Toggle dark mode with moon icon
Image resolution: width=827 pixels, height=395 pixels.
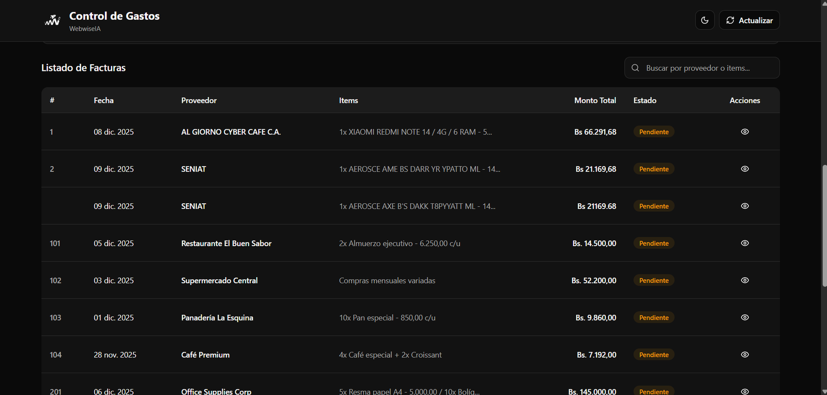(x=705, y=20)
